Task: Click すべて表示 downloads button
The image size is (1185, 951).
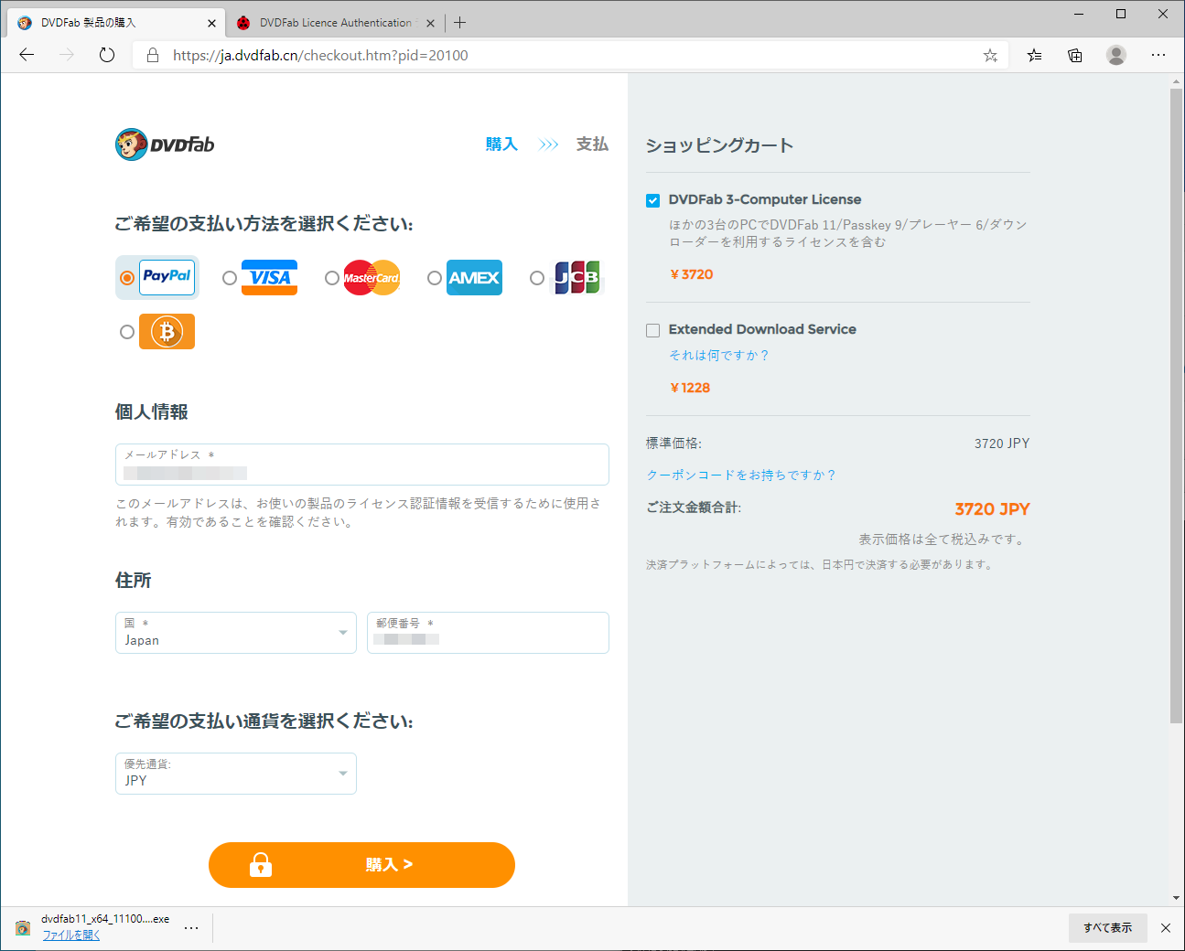Action: point(1107,927)
